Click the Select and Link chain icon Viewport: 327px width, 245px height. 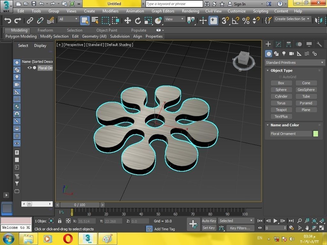(30, 20)
